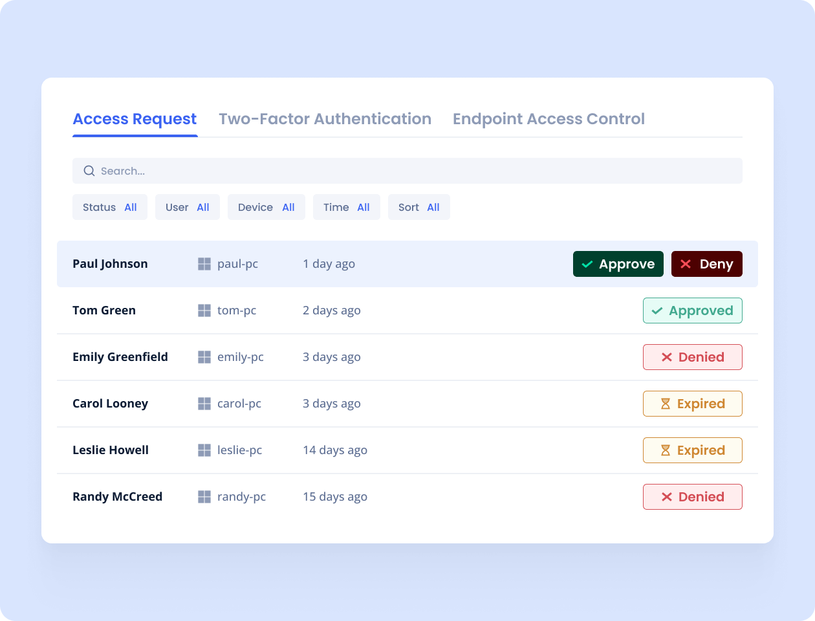The image size is (815, 621).
Task: Expand the Device filter dropdown
Action: pos(266,207)
